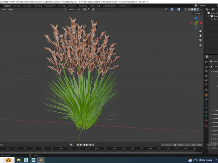This screenshot has height=163, width=218.
Task: Open the Texture properties tab
Action: (x=206, y=126)
